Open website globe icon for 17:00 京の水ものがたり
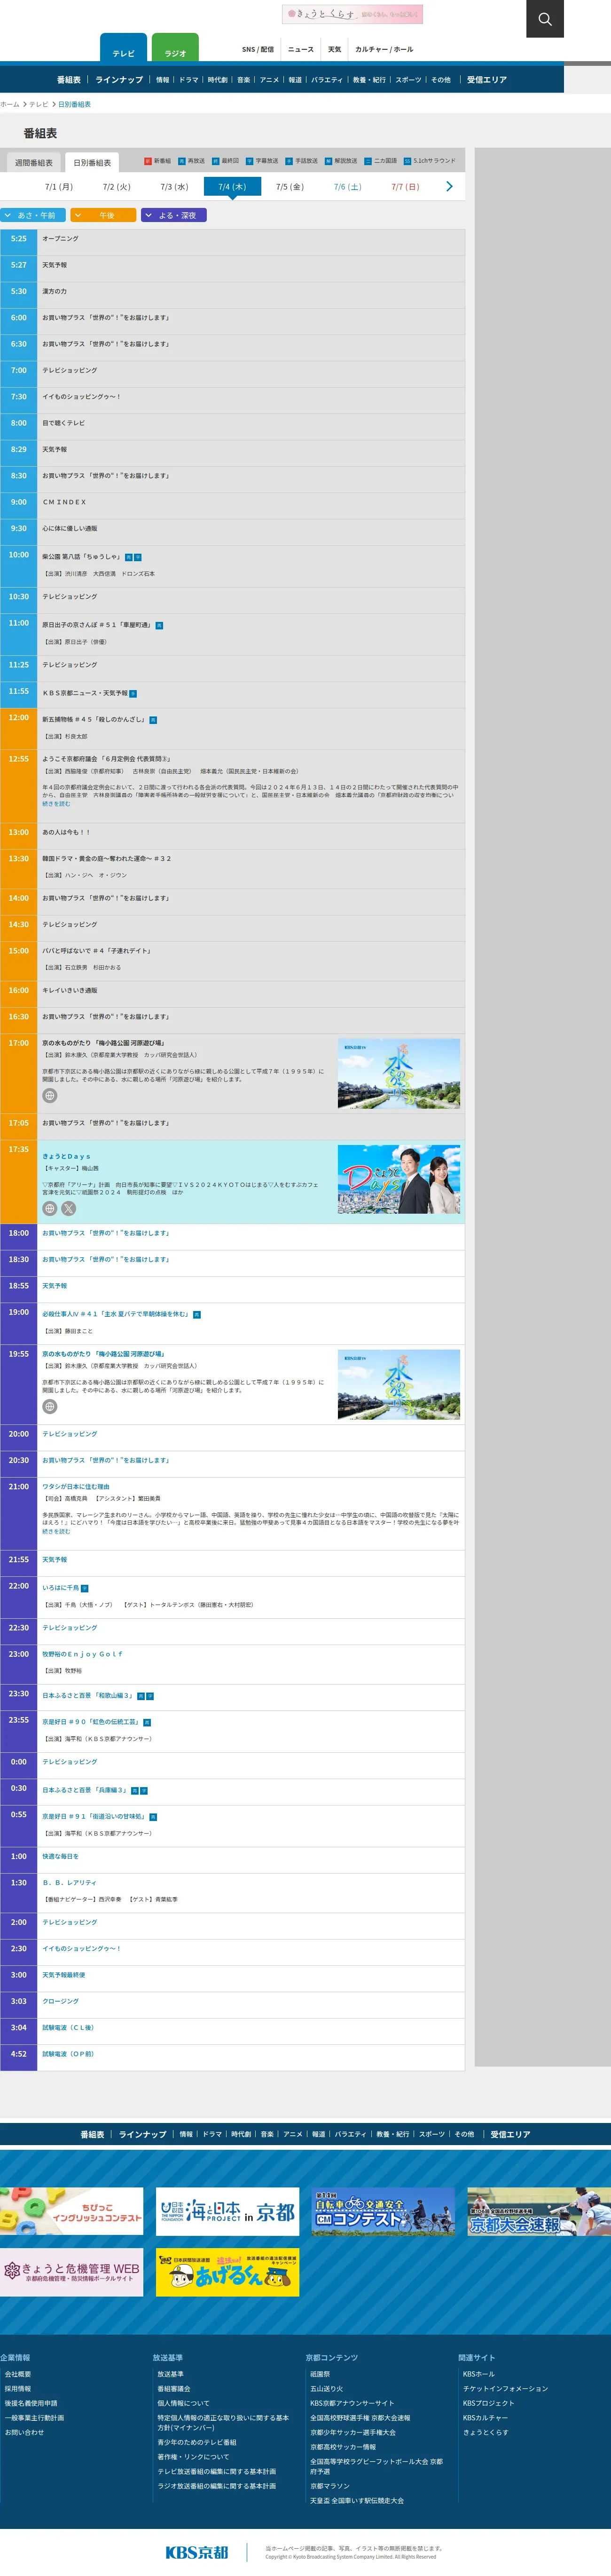This screenshot has height=2576, width=611. [49, 1096]
